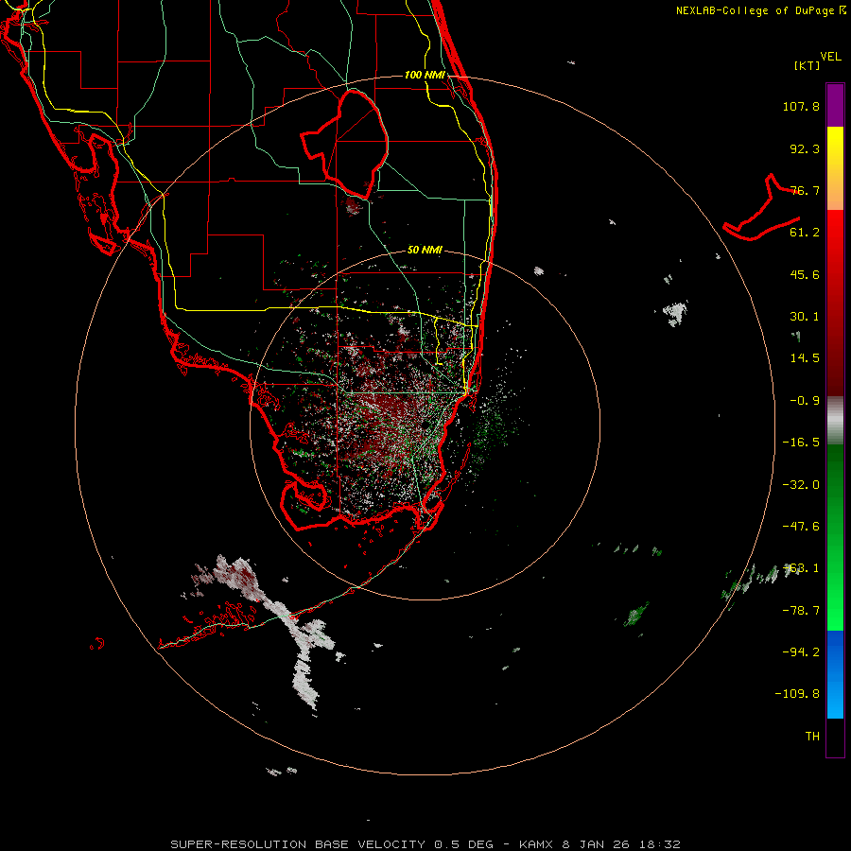Click the 50 NMI range ring label
This screenshot has height=851, width=851.
point(425,251)
